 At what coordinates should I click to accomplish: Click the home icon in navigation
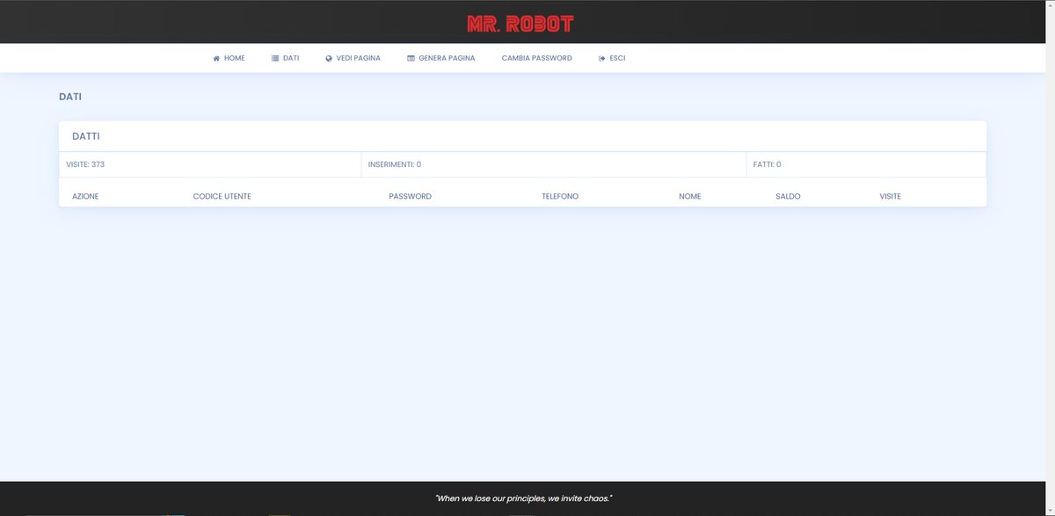[216, 58]
